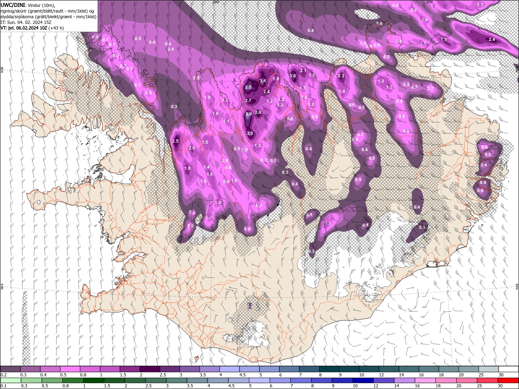Click the 2.0 precipitation value on the map

pyautogui.click(x=192, y=148)
